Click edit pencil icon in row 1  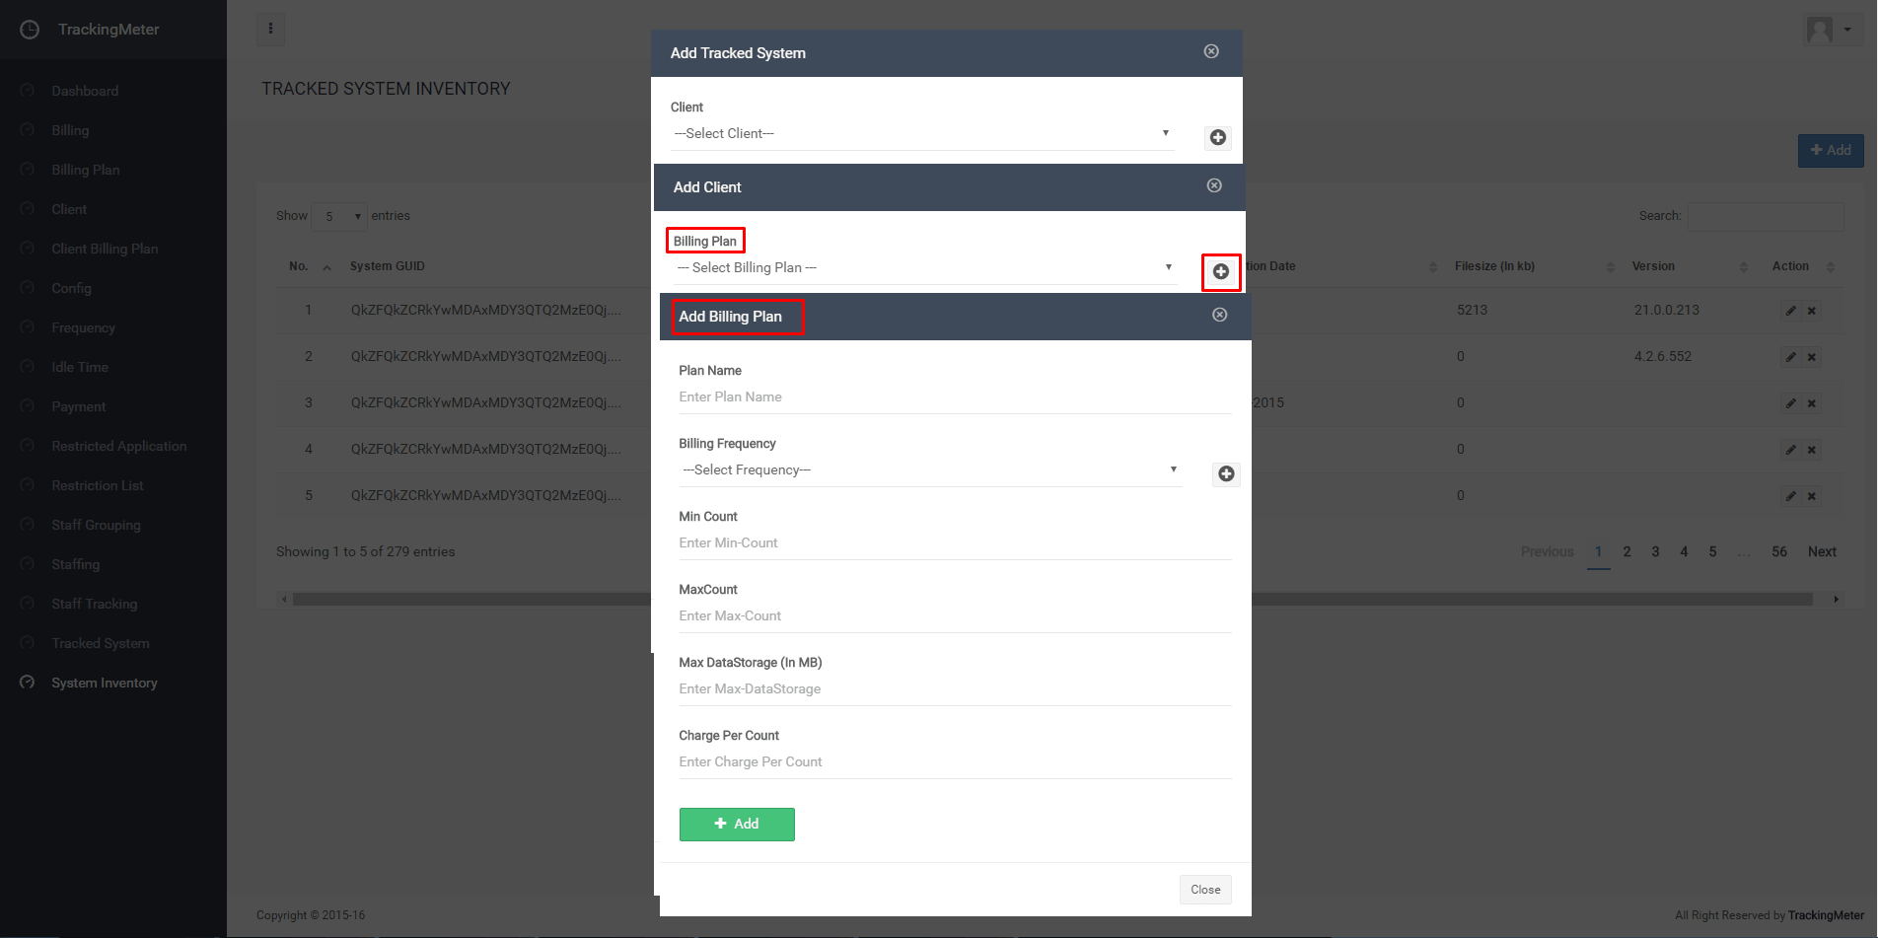pos(1790,311)
